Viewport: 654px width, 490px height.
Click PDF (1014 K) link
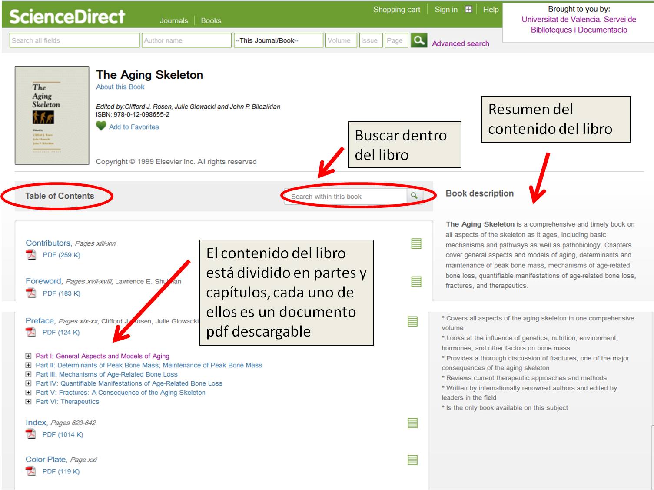tap(63, 435)
